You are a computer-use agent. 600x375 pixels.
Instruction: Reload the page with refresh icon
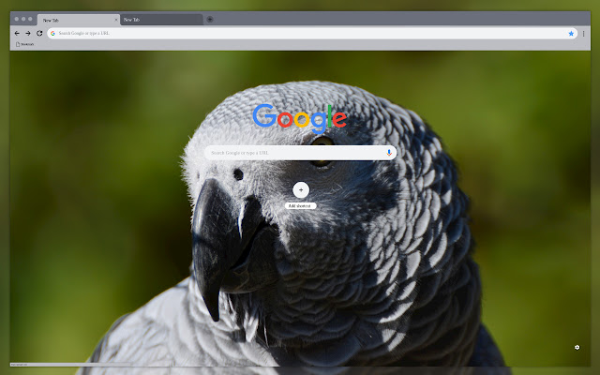pyautogui.click(x=39, y=34)
